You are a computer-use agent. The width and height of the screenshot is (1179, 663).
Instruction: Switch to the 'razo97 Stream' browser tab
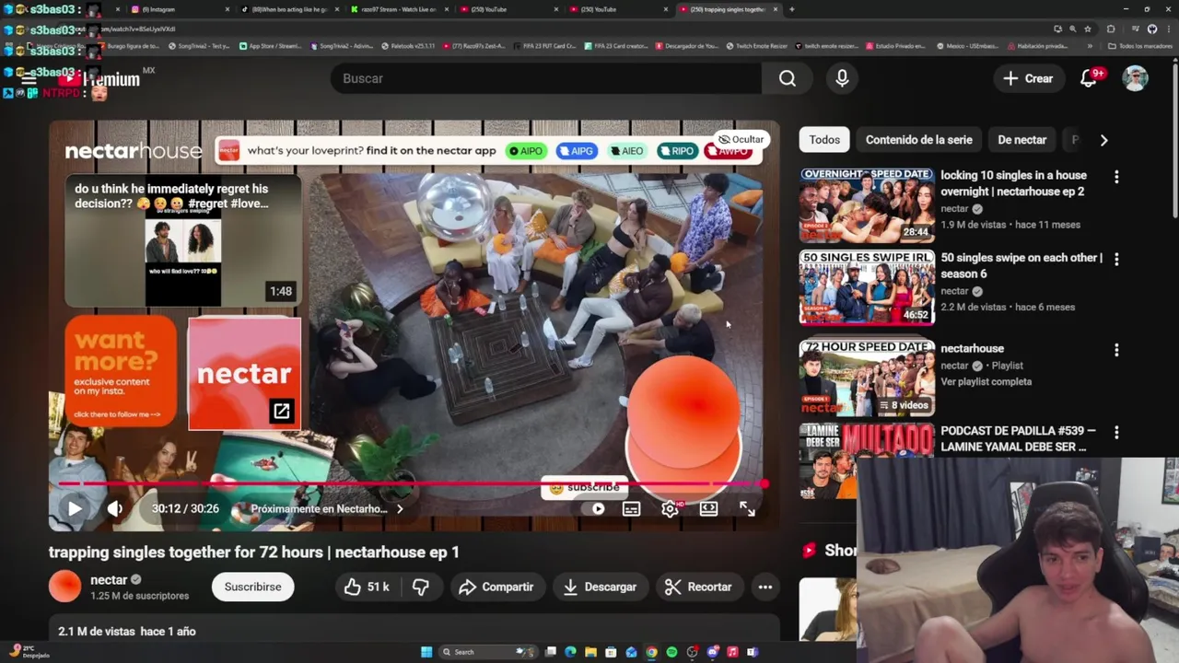click(401, 9)
